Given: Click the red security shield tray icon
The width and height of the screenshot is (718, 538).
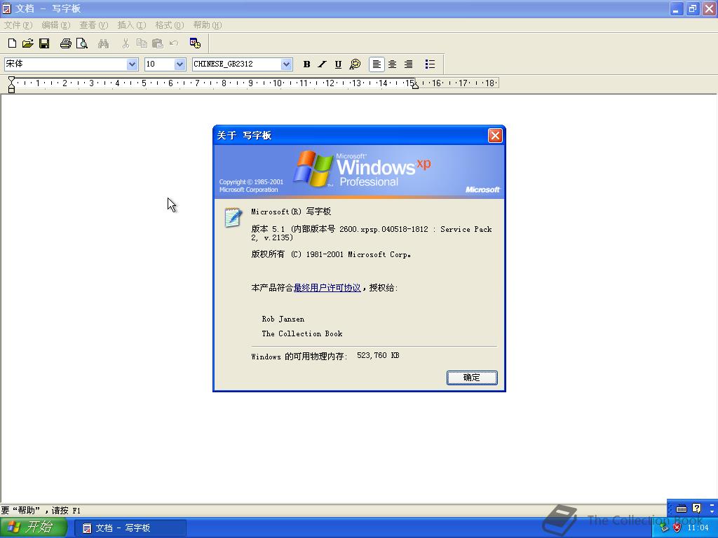Looking at the screenshot, I should pyautogui.click(x=677, y=528).
